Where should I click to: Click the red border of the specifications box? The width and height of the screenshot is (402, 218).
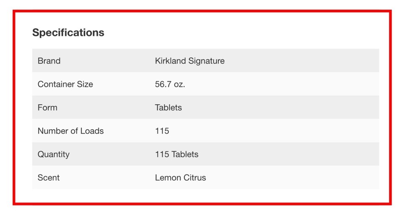(202, 11)
